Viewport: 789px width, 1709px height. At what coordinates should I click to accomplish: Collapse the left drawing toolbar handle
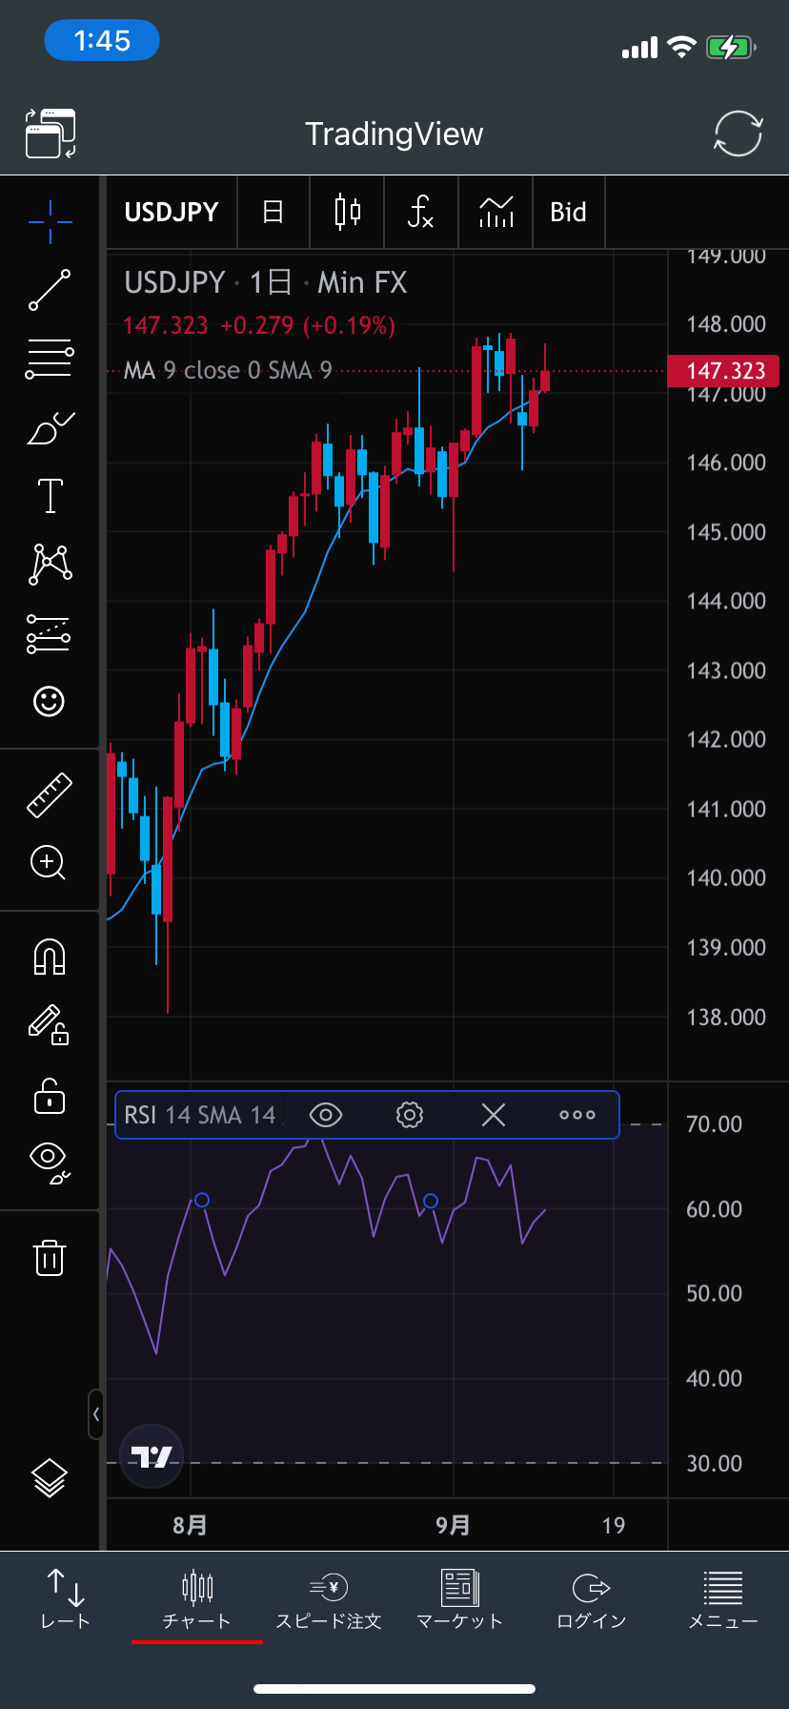point(96,1414)
